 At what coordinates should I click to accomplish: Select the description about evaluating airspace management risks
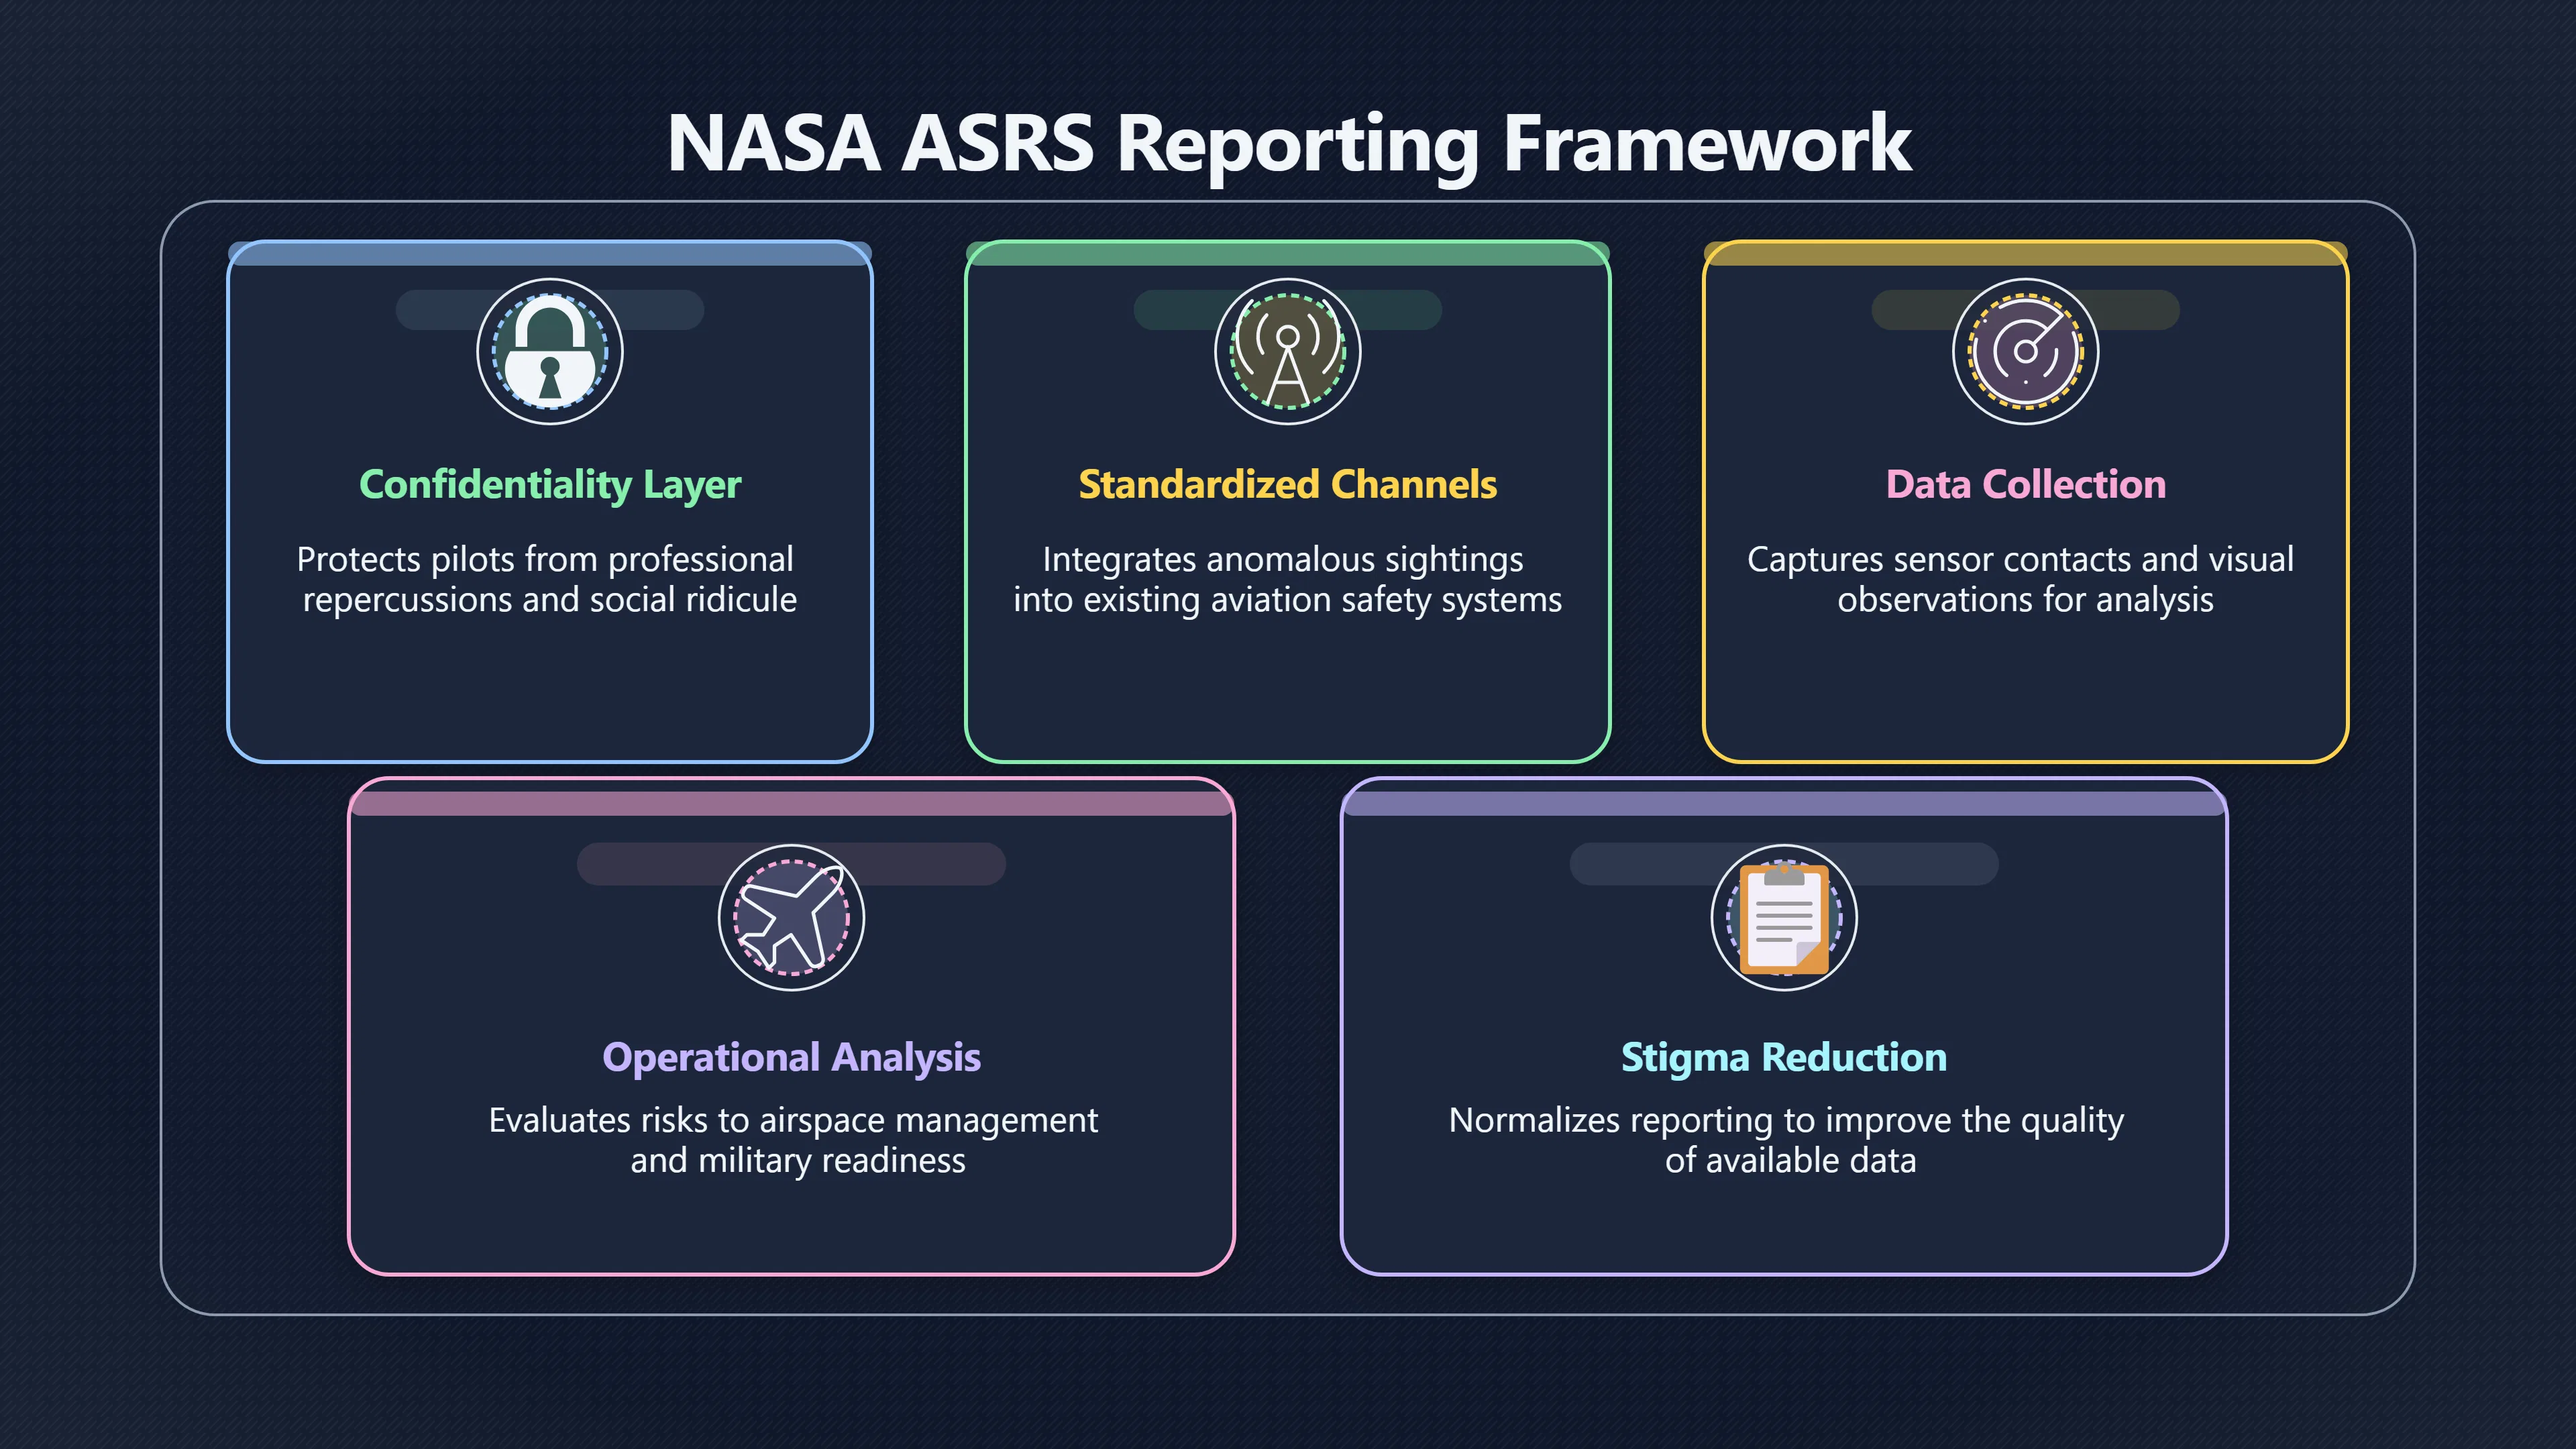pyautogui.click(x=794, y=1140)
